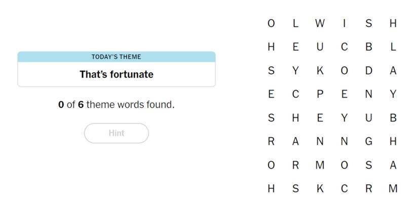Pick the letter P in the grid
This screenshot has width=418, height=209.
tap(320, 94)
